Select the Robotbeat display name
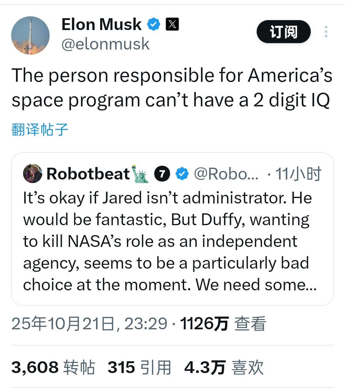This screenshot has width=345, height=390. [x=88, y=174]
